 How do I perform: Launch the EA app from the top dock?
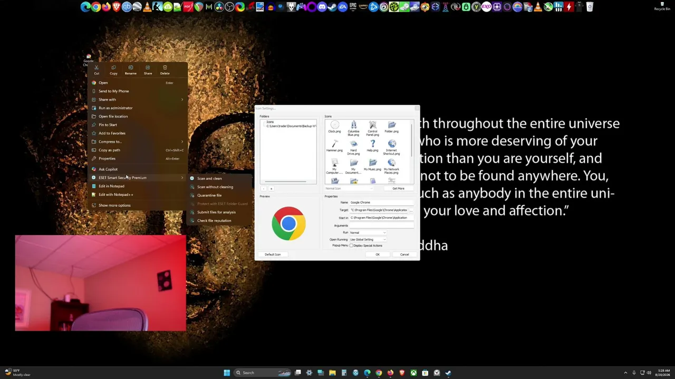(342, 7)
